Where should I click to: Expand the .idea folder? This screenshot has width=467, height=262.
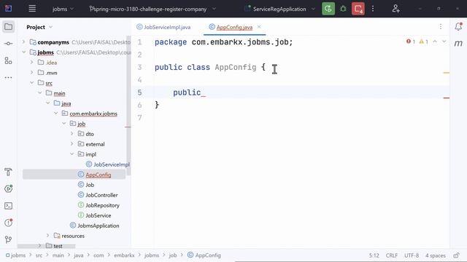click(x=32, y=63)
